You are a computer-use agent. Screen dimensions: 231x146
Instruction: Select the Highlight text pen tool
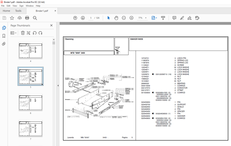182,18
